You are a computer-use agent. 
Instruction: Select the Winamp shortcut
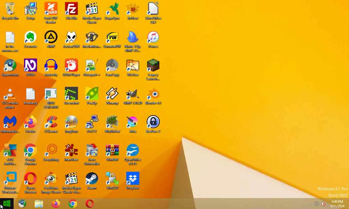(x=112, y=94)
